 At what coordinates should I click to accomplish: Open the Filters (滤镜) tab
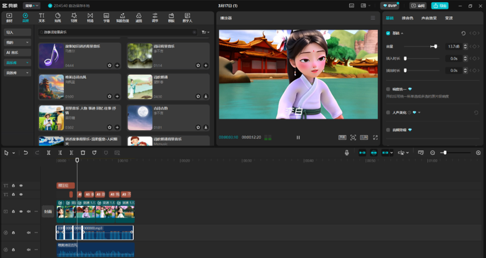[138, 18]
